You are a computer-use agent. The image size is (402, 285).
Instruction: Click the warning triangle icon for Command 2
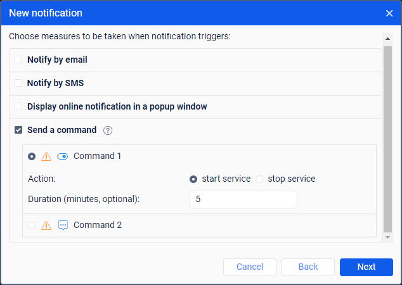(46, 225)
